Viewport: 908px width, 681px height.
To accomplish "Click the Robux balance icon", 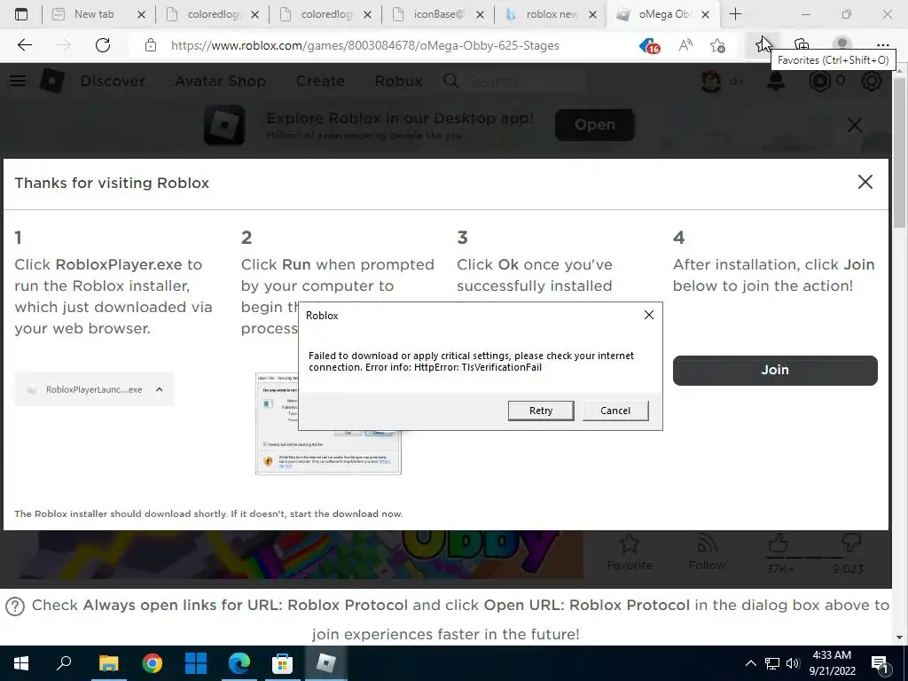I will pos(820,81).
